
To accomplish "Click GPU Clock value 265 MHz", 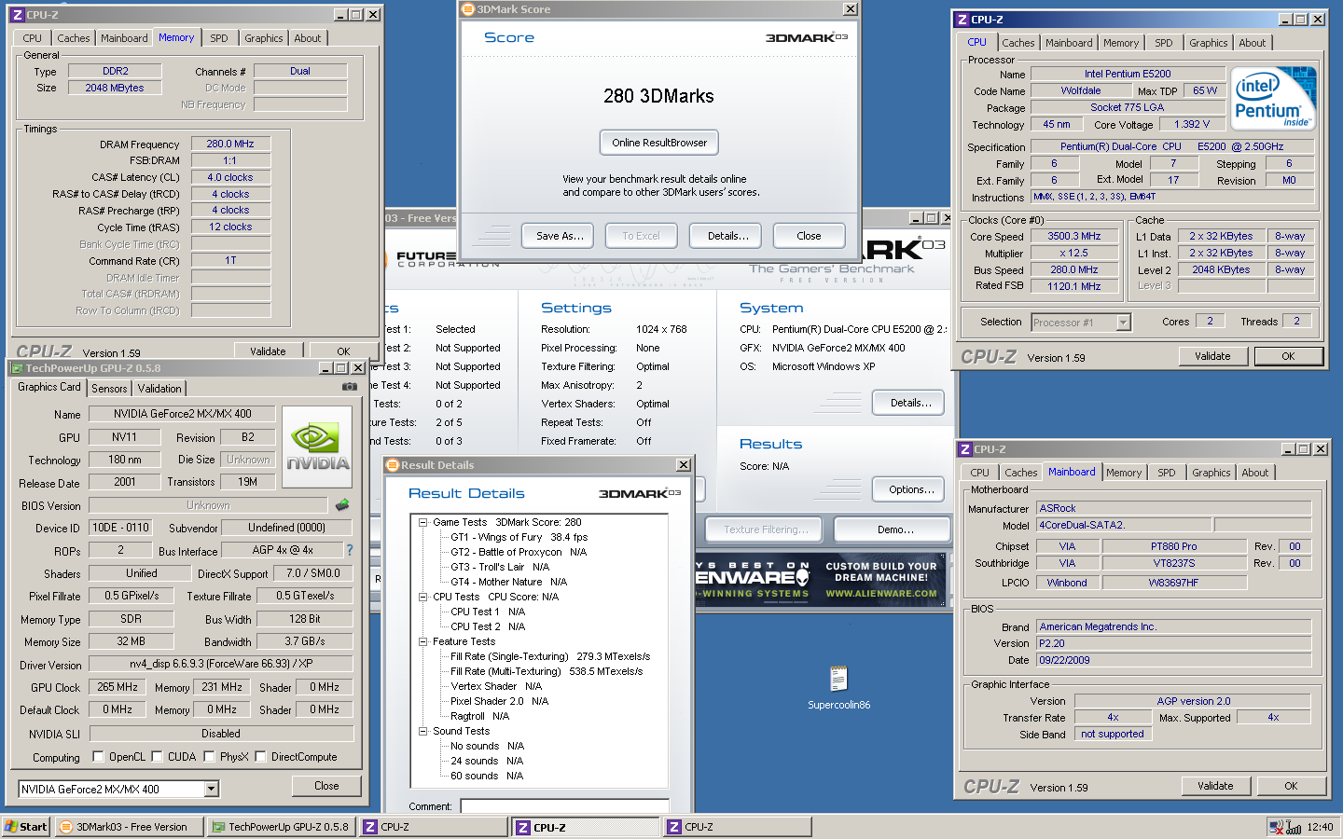I will (x=118, y=687).
